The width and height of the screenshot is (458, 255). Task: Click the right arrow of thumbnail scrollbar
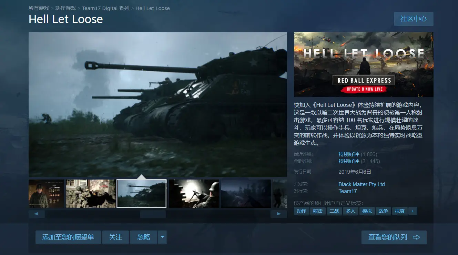(x=279, y=214)
